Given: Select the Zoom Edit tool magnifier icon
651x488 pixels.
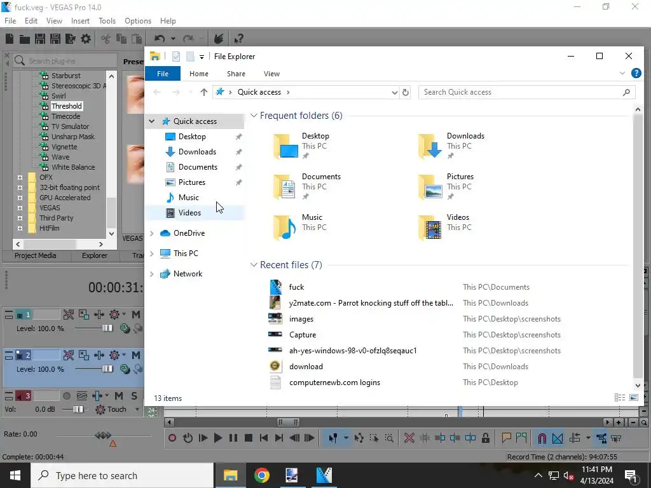Looking at the screenshot, I should coord(389,438).
